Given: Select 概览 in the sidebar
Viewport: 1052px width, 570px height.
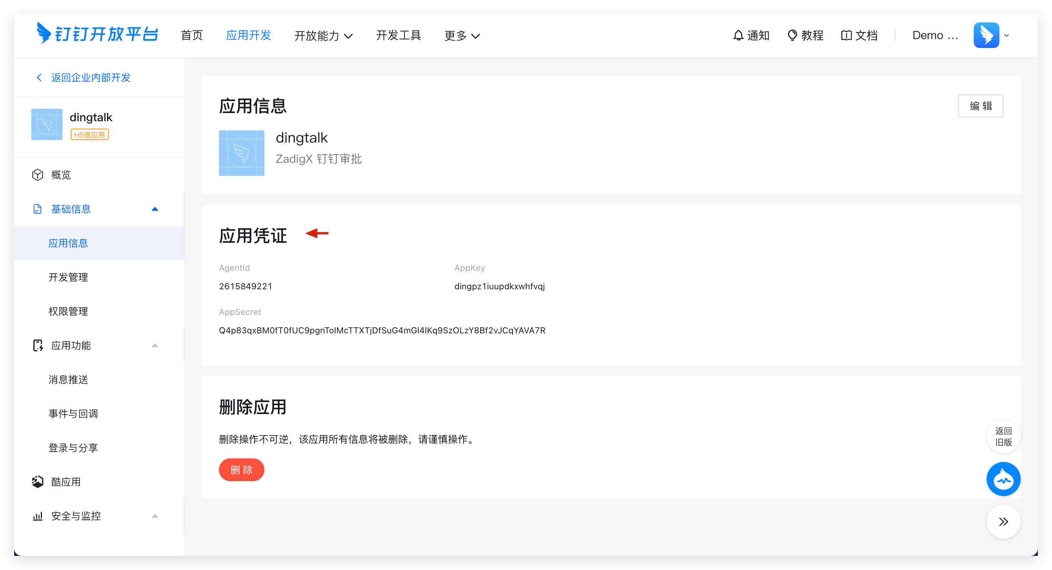Looking at the screenshot, I should pyautogui.click(x=61, y=174).
